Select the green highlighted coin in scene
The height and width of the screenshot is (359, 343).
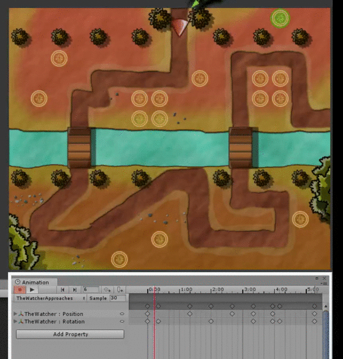[280, 18]
